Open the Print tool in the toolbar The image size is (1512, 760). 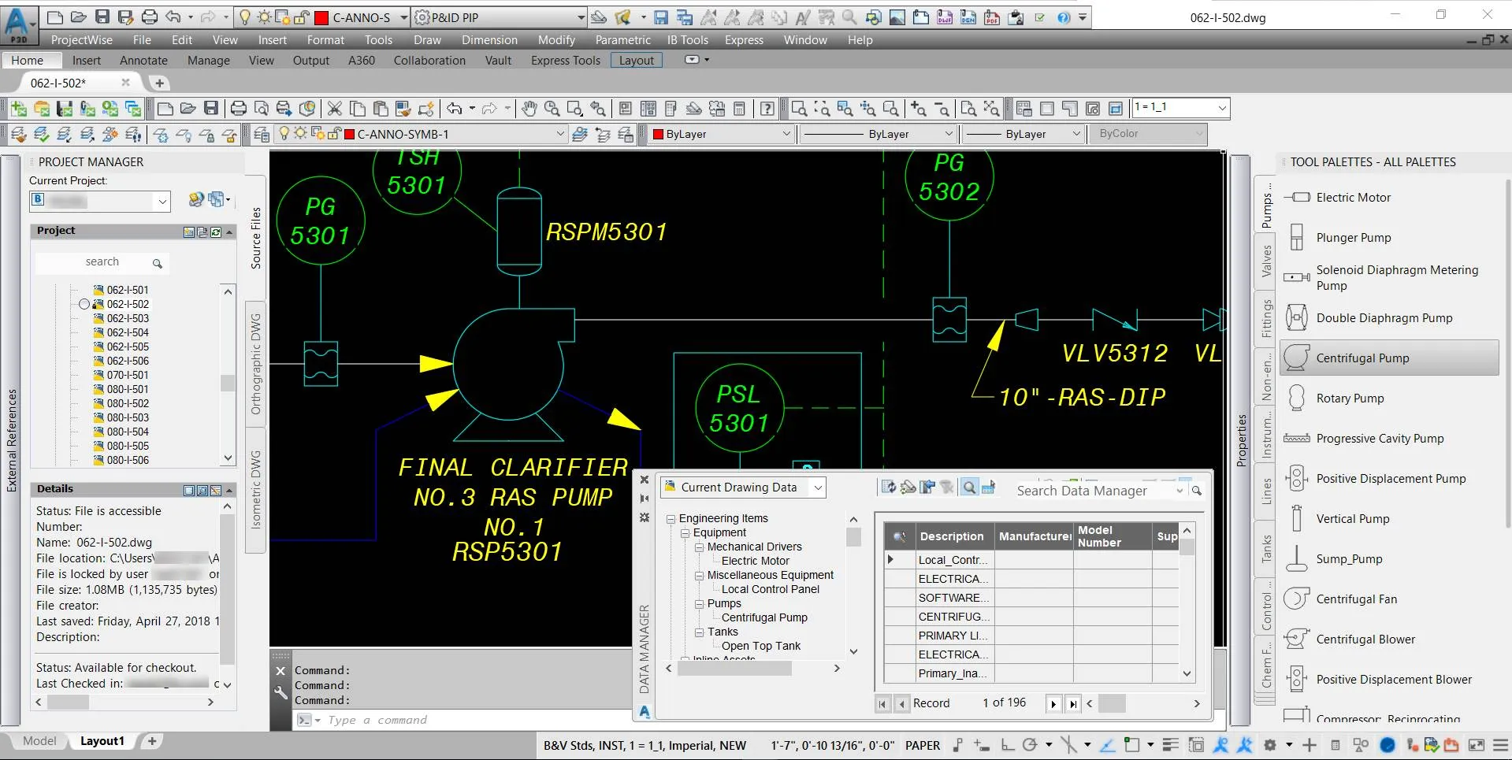coord(239,109)
